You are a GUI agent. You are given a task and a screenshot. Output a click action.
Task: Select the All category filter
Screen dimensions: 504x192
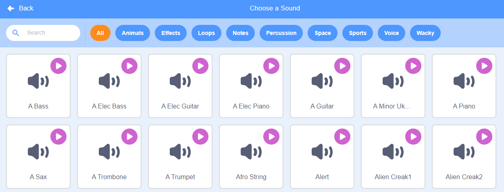(x=100, y=33)
